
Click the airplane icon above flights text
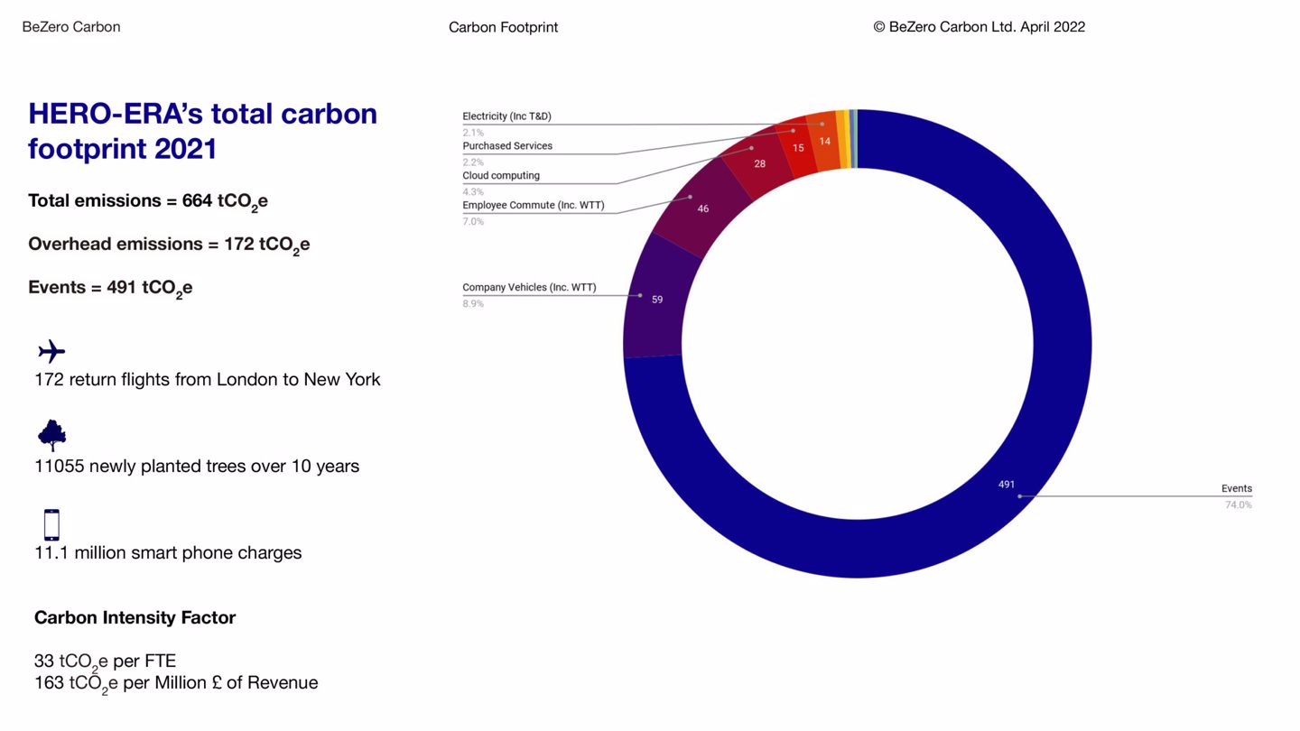coord(51,351)
